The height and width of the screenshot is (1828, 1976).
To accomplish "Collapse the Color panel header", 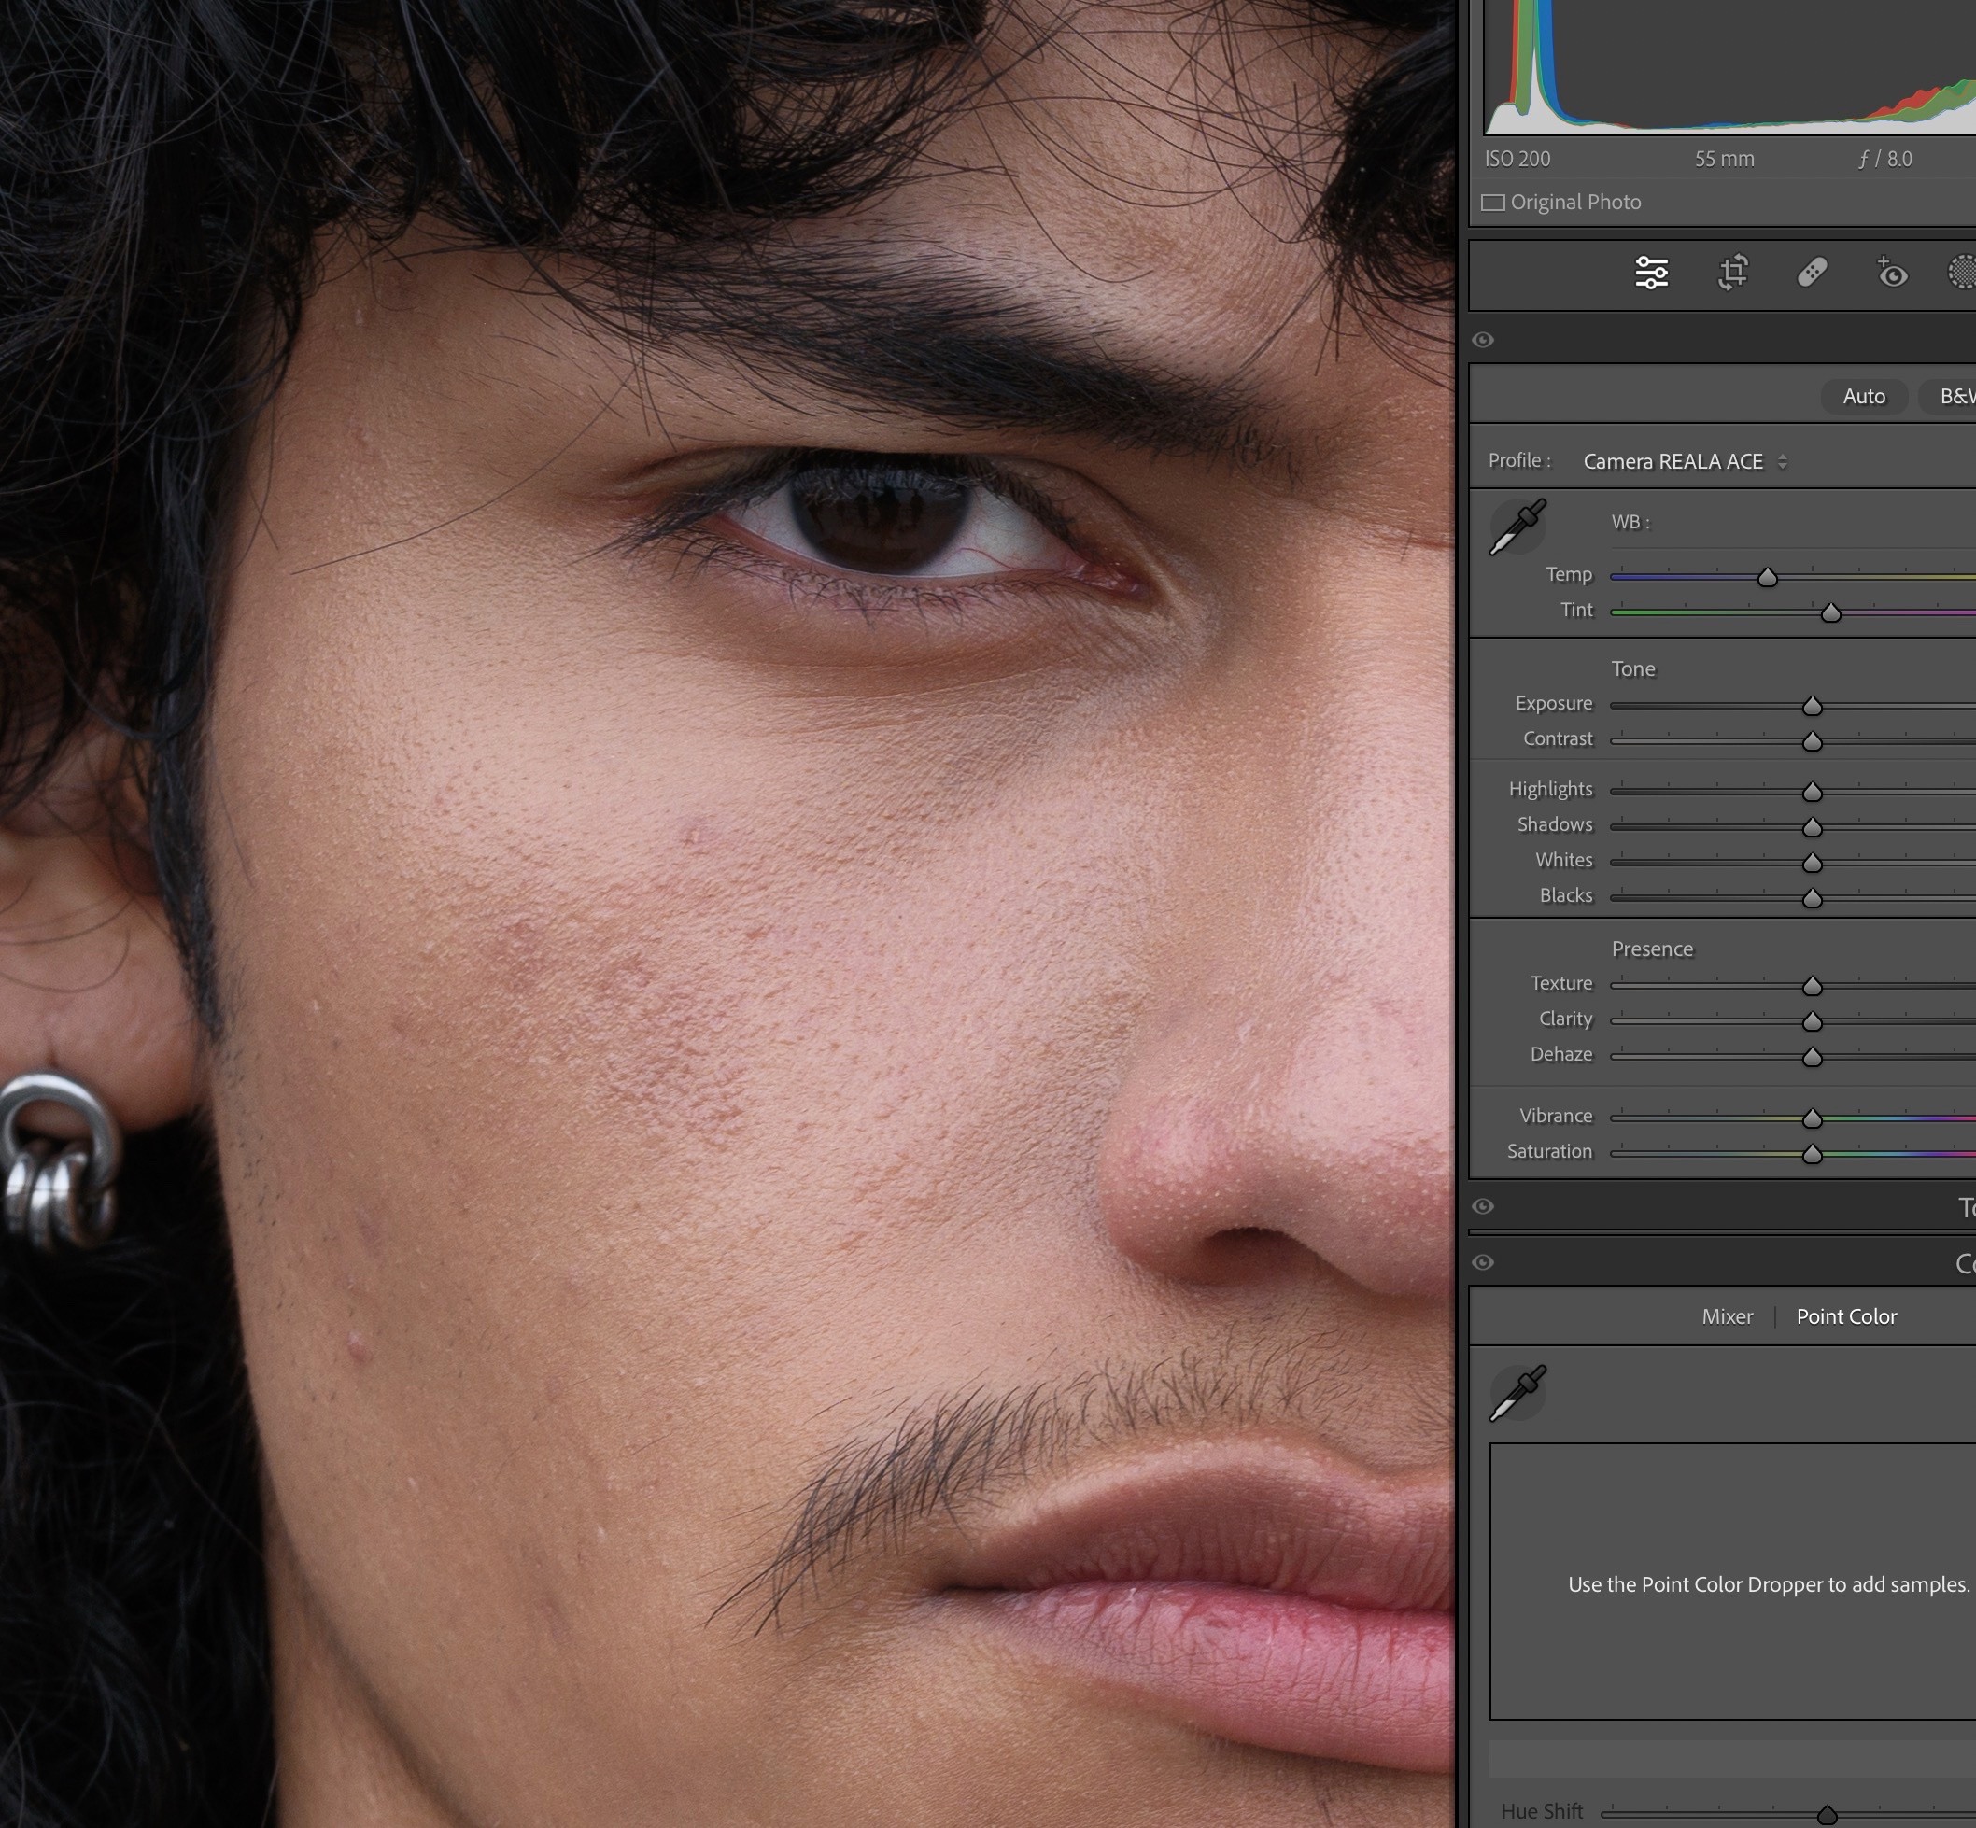I will click(1964, 1263).
